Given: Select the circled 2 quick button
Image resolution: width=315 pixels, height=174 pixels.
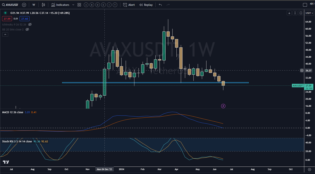Looking at the screenshot, I should click(86, 5).
